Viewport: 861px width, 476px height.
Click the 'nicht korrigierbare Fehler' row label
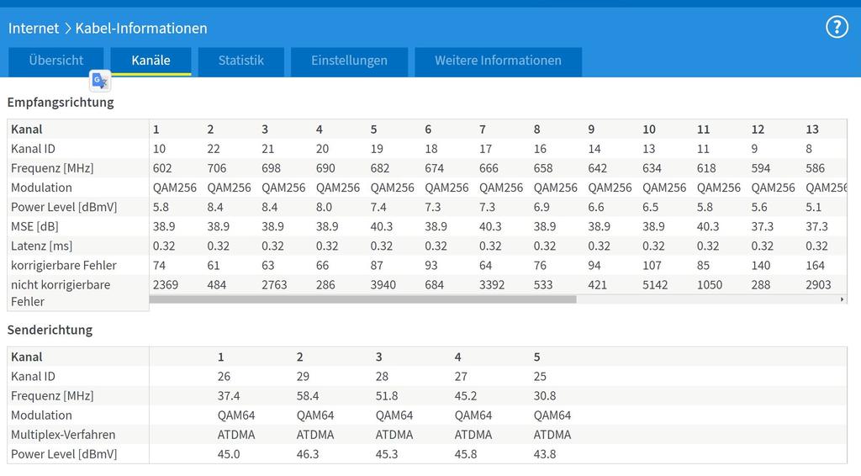pyautogui.click(x=61, y=293)
